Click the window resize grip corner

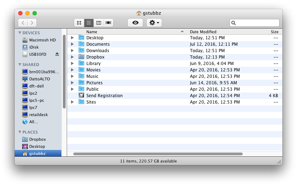click(280, 162)
